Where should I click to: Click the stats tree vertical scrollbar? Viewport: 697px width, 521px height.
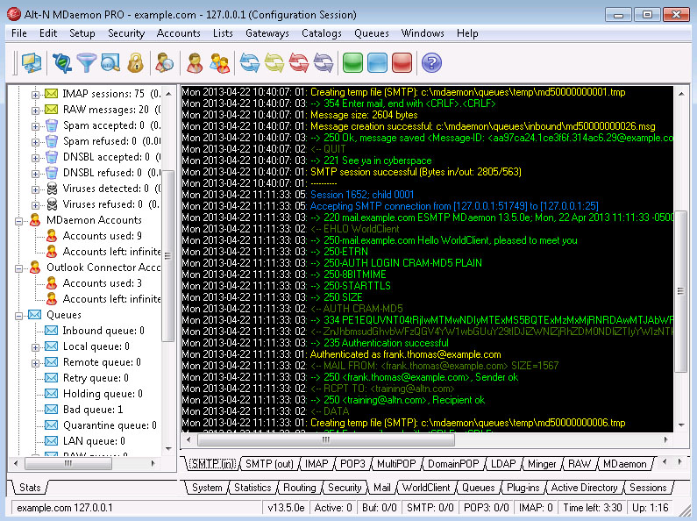coord(168,263)
